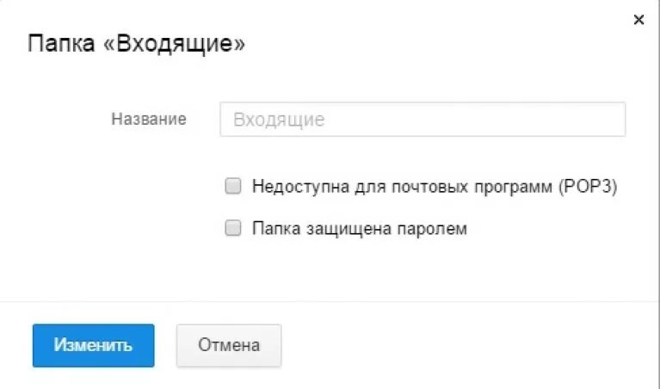
Task: Toggle POP3 unavailability option box
Action: (x=232, y=185)
